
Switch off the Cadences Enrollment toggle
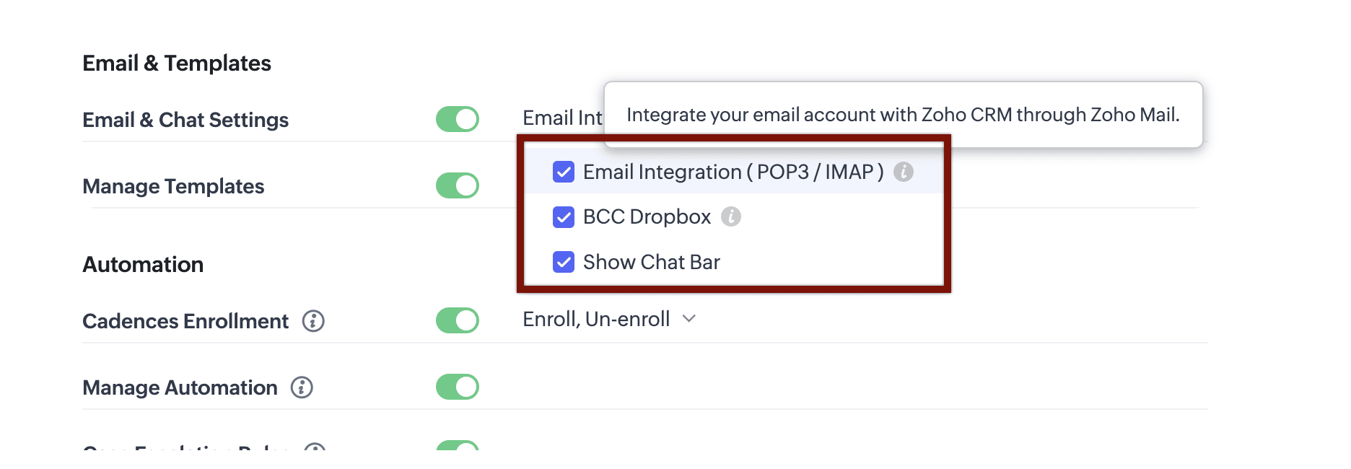pyautogui.click(x=458, y=320)
